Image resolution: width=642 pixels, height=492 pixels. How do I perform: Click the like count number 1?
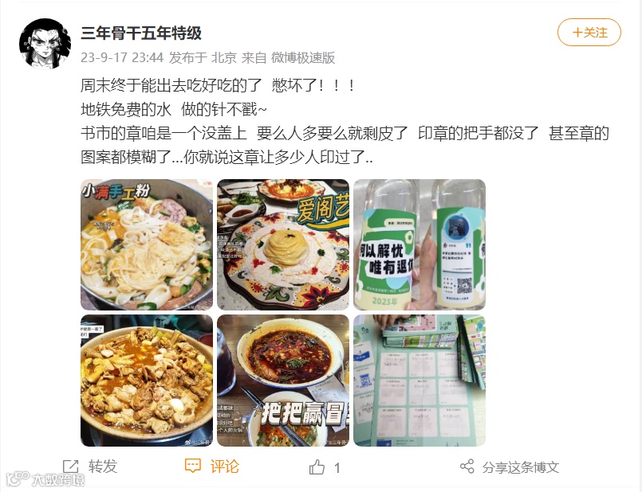click(x=337, y=468)
